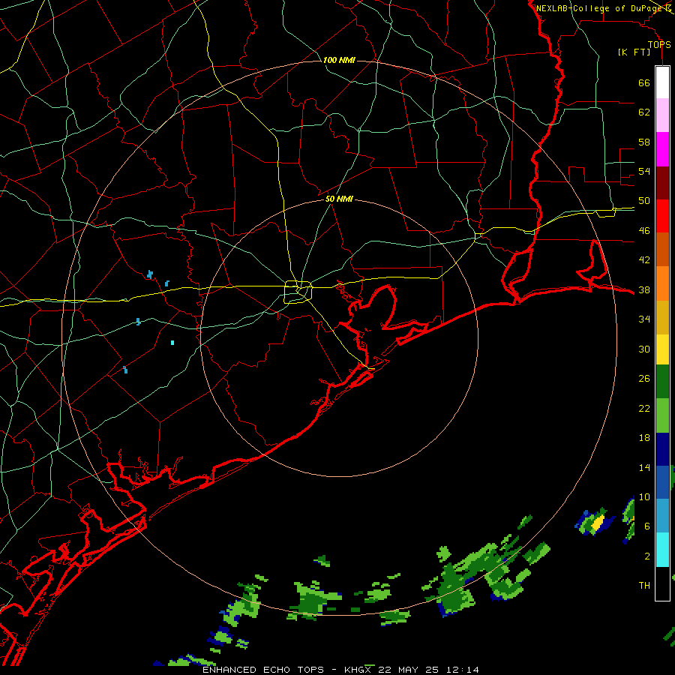Click the "30" legend value

[644, 349]
